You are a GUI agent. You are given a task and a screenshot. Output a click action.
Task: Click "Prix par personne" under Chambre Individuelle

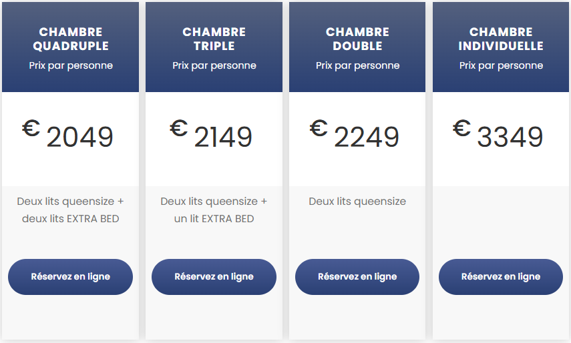(x=501, y=65)
